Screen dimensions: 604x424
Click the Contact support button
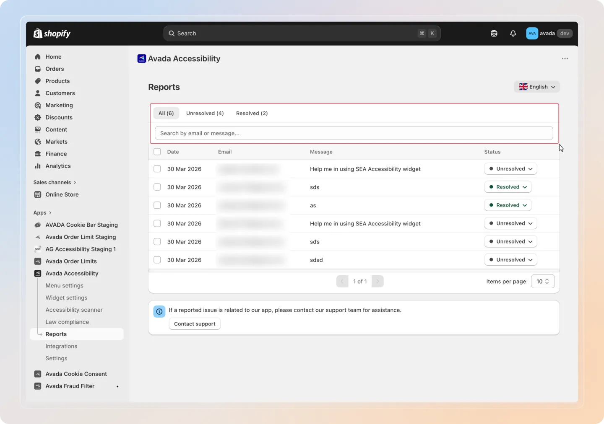point(195,324)
